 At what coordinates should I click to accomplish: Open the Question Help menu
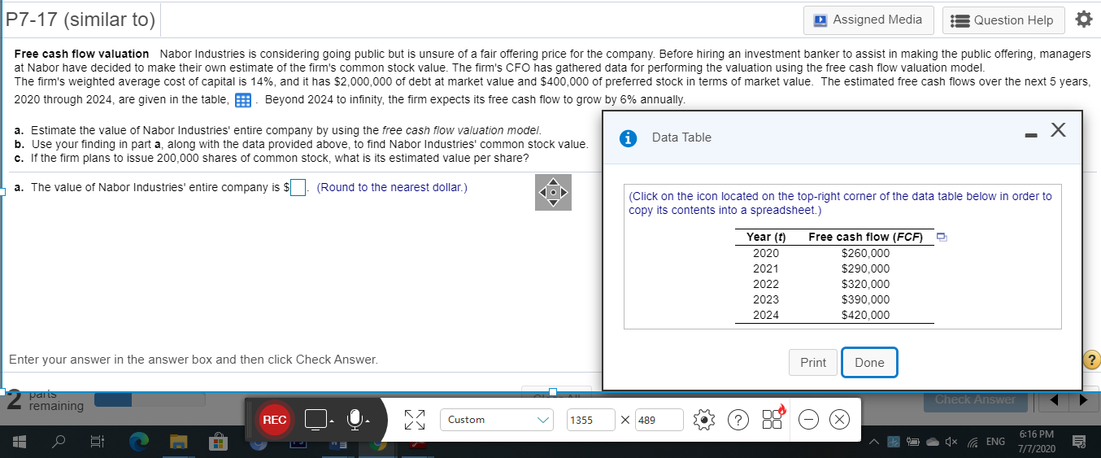point(1003,20)
